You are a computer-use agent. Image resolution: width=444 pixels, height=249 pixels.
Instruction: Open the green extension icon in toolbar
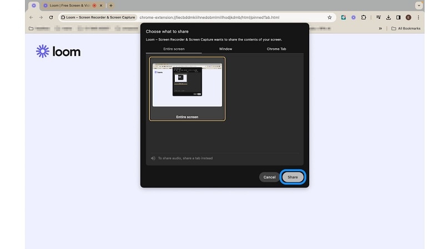click(343, 17)
